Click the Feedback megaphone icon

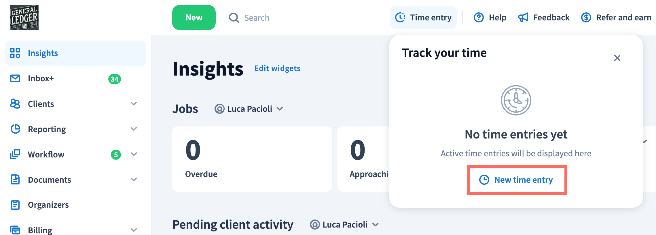coord(523,18)
